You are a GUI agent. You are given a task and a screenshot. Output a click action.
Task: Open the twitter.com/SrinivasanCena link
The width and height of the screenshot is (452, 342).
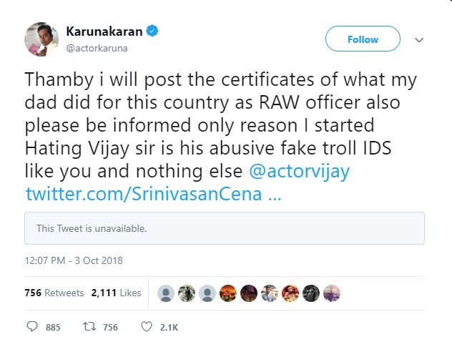coord(153,194)
